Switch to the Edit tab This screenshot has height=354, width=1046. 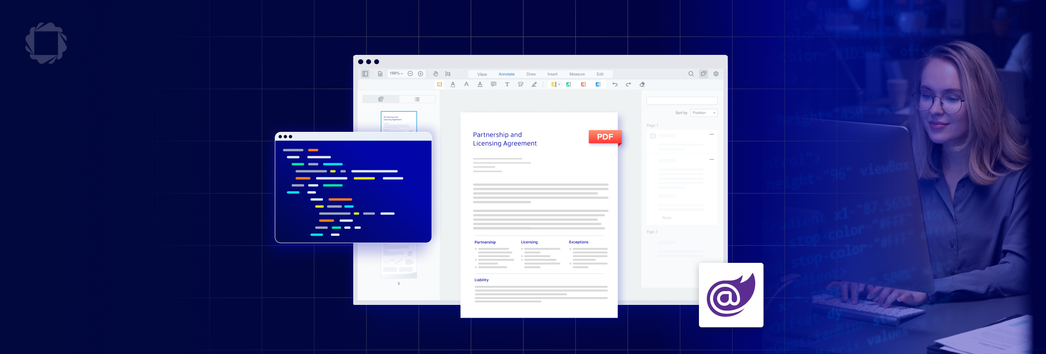[600, 74]
